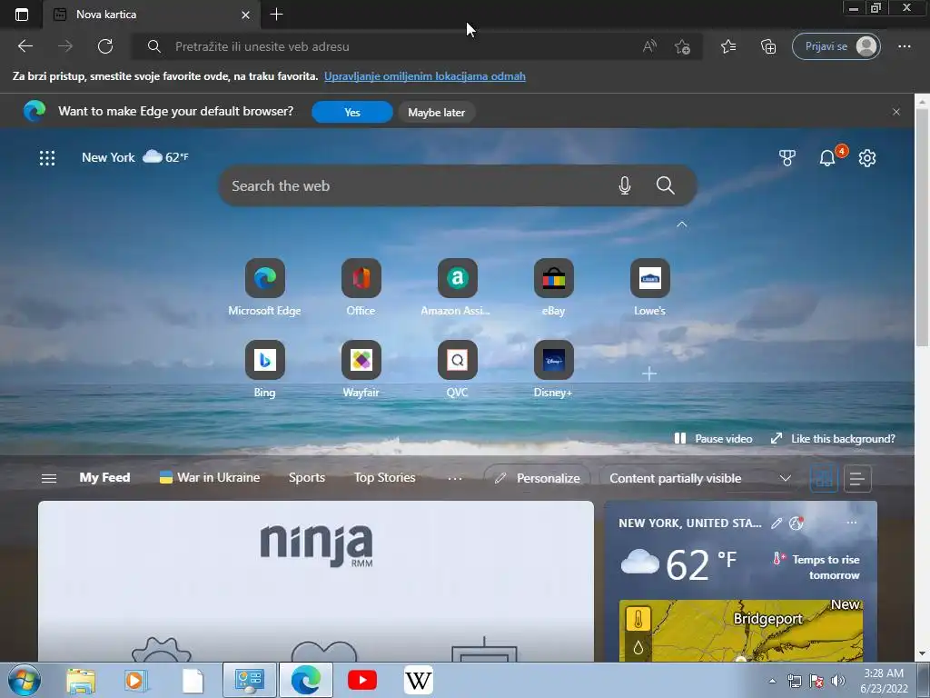This screenshot has width=930, height=698.
Task: Open the Lowe's quick link
Action: [x=650, y=288]
